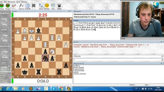Click the black rook on b8

point(59,72)
